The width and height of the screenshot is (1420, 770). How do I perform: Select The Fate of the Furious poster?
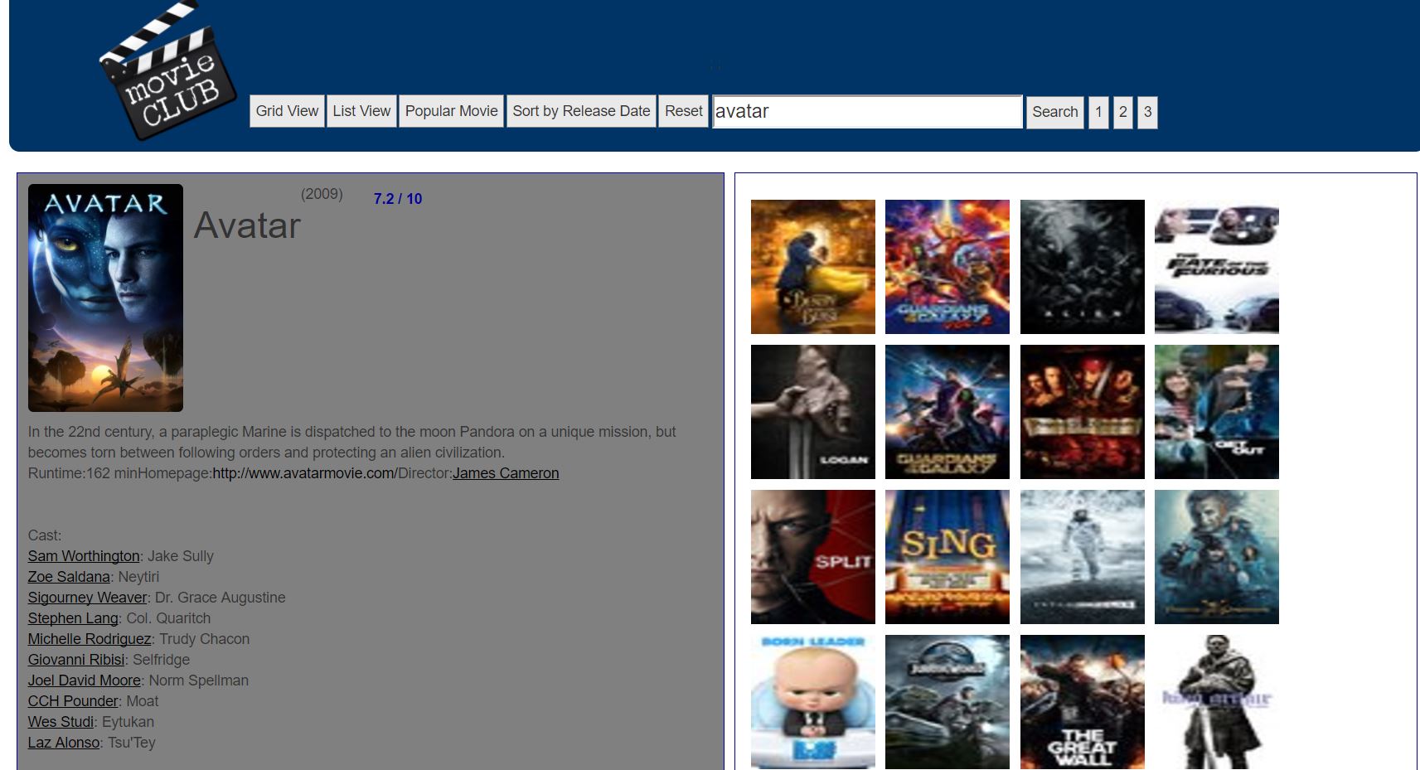(1217, 267)
